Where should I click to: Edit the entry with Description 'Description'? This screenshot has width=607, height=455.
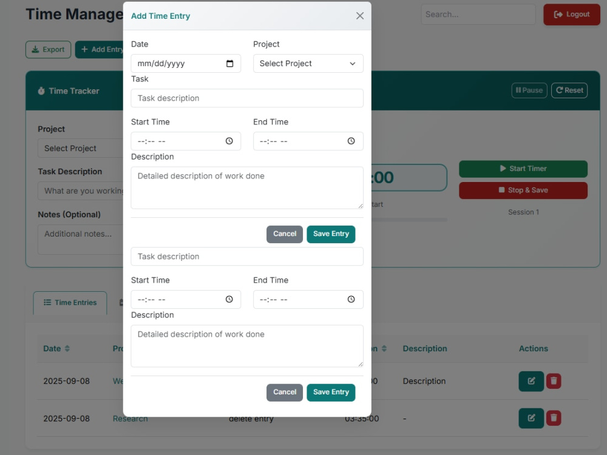click(531, 381)
